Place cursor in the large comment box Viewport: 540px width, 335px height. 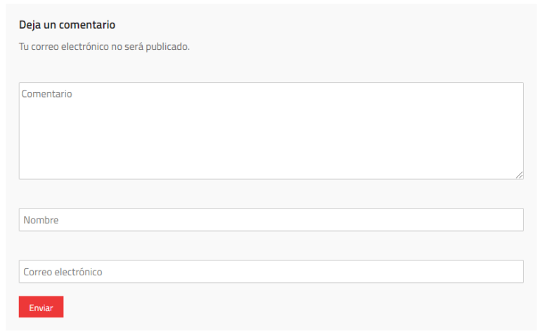click(271, 131)
